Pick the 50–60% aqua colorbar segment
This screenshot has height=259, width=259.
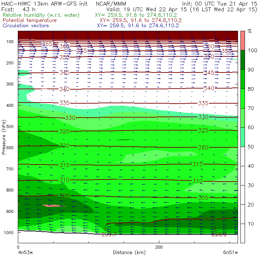(x=243, y=137)
